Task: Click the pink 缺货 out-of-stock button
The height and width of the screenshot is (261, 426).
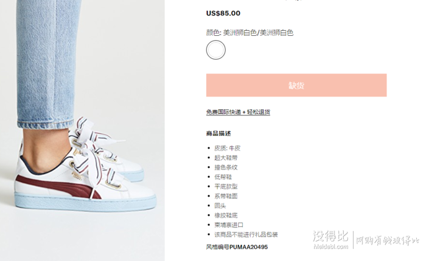Action: click(296, 85)
